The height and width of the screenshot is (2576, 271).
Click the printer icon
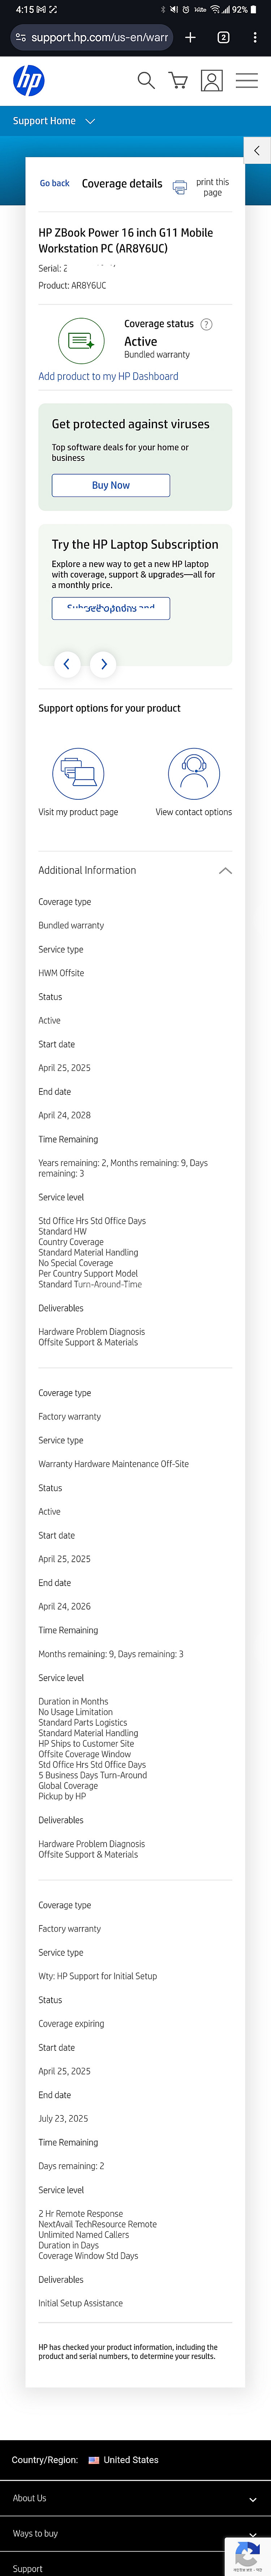click(x=180, y=187)
